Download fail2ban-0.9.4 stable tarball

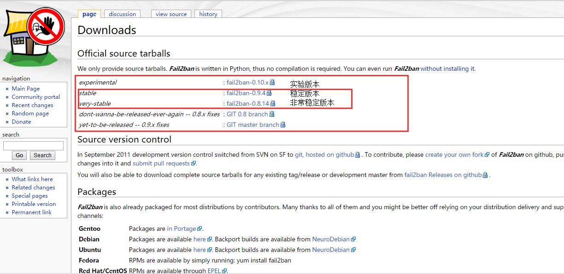246,93
